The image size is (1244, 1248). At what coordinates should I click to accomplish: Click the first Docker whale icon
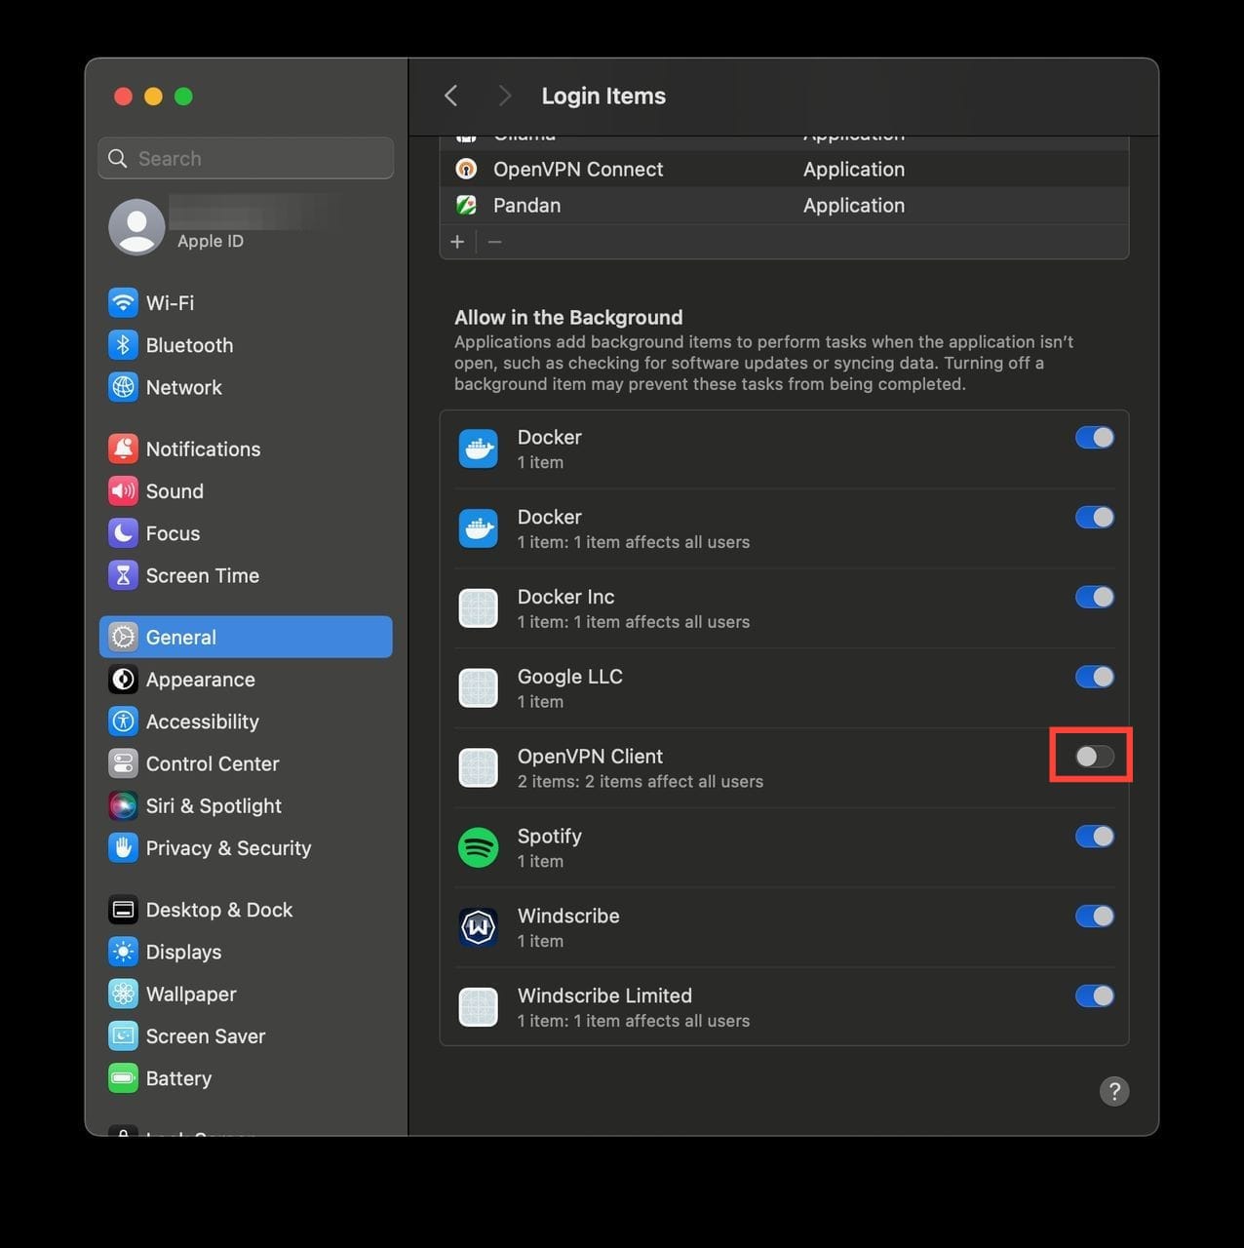(x=479, y=448)
